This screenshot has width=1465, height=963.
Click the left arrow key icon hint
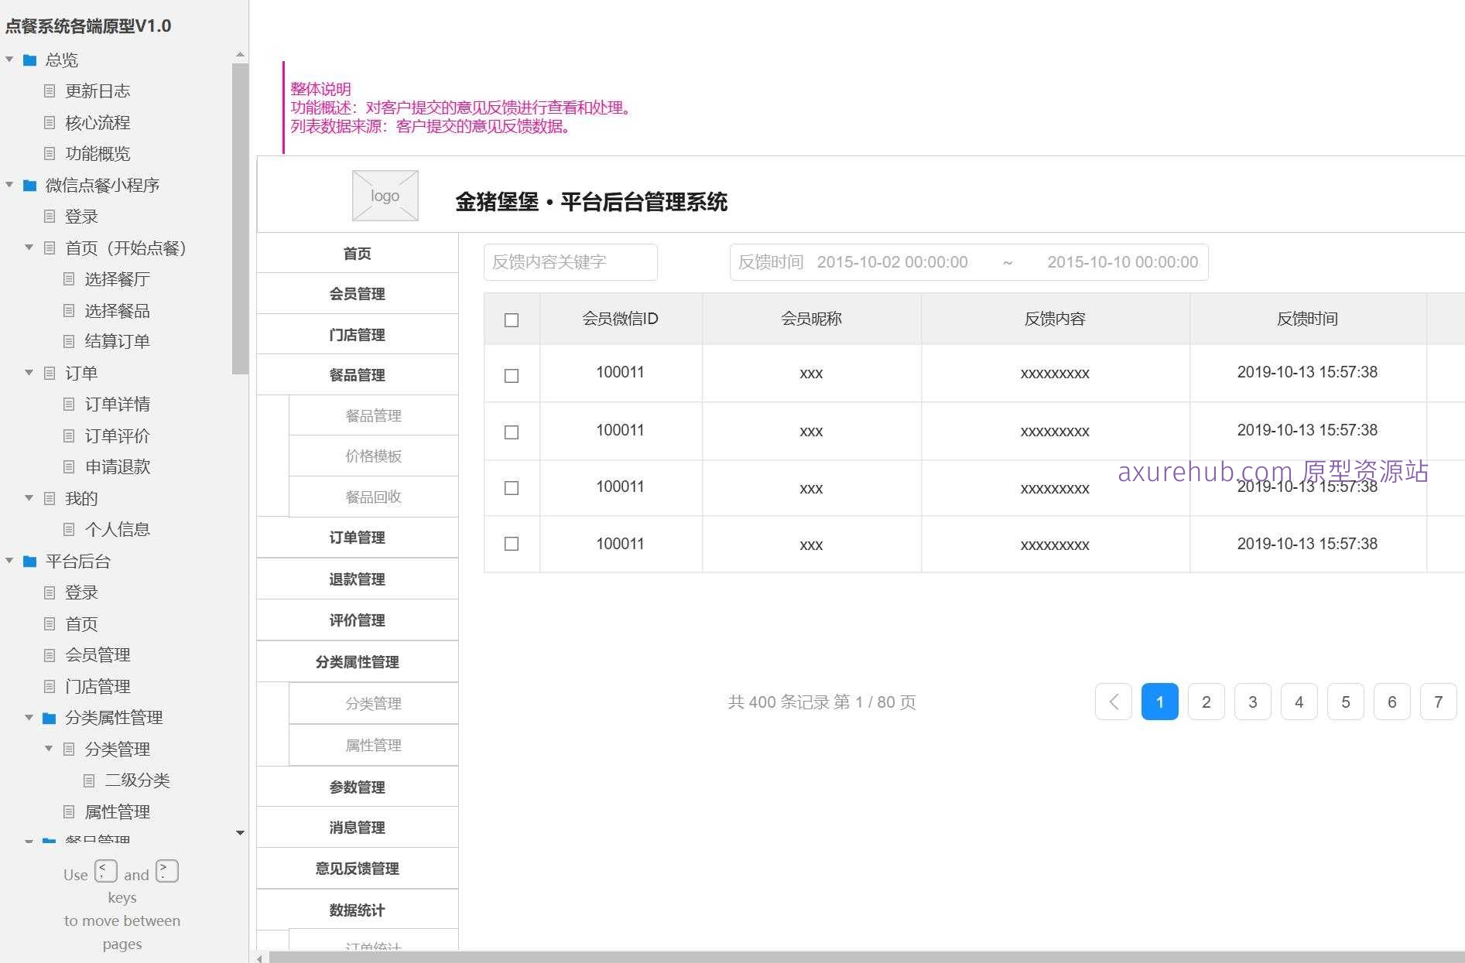point(106,871)
